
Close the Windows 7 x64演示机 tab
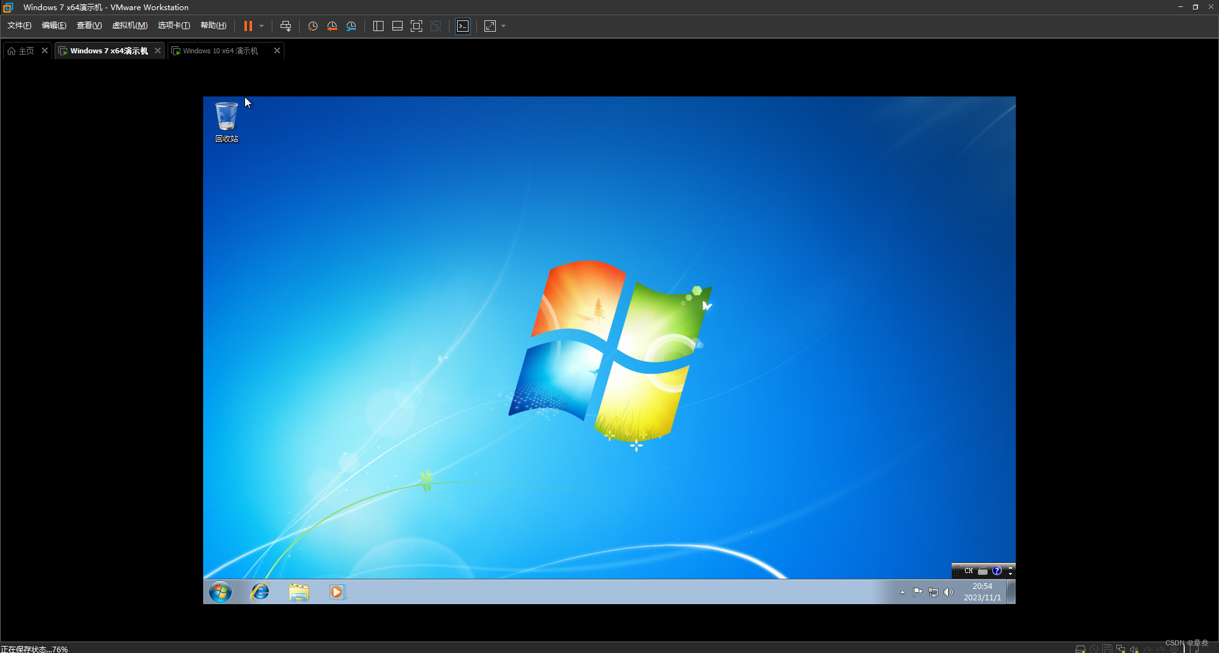(x=157, y=51)
